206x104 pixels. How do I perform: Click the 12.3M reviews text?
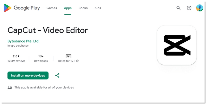(x=16, y=61)
